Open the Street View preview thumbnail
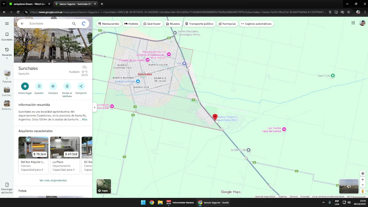Screen dimensions: 368x207 pos(349,186)
